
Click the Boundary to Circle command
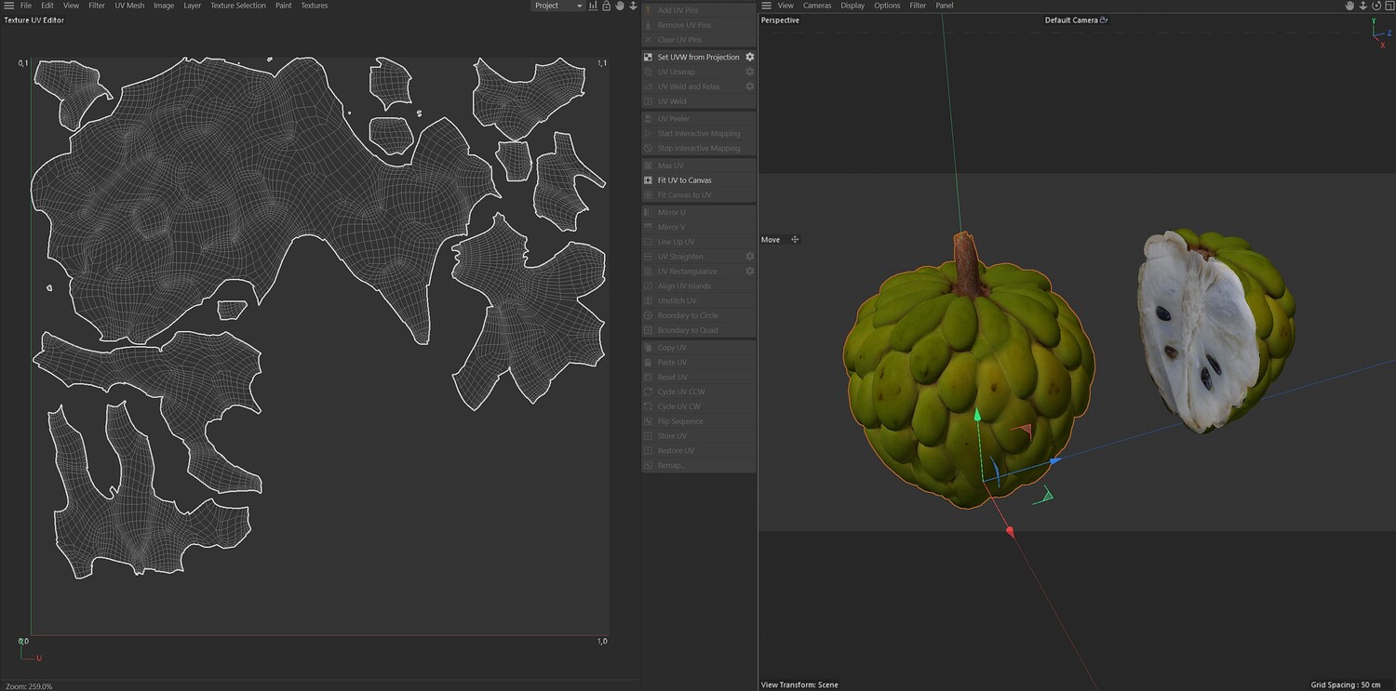click(698, 316)
